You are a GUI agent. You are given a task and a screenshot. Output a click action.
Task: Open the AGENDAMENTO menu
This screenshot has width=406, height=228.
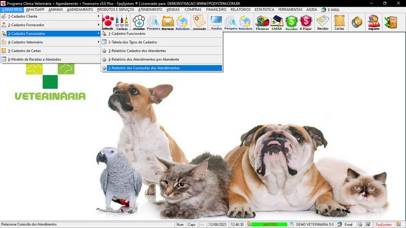coord(80,10)
